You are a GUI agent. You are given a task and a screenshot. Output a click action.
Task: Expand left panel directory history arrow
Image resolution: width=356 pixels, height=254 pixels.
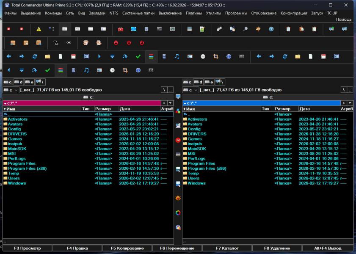pos(170,103)
